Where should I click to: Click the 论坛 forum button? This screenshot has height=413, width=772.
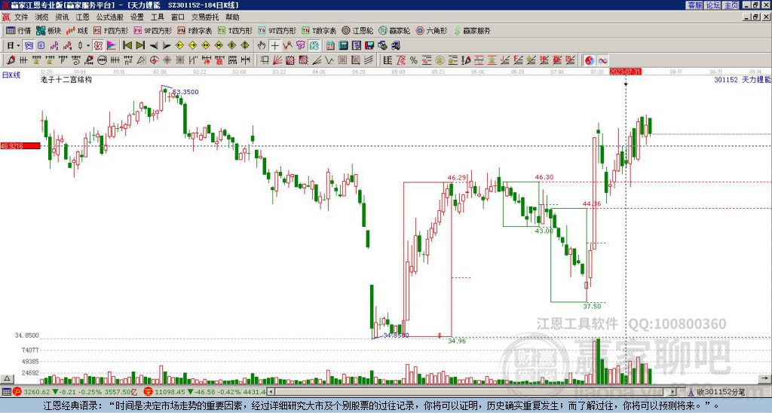(x=713, y=5)
